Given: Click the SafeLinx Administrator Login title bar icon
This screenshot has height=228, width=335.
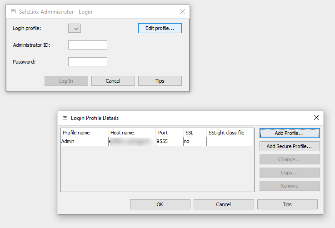Looking at the screenshot, I should [x=13, y=12].
